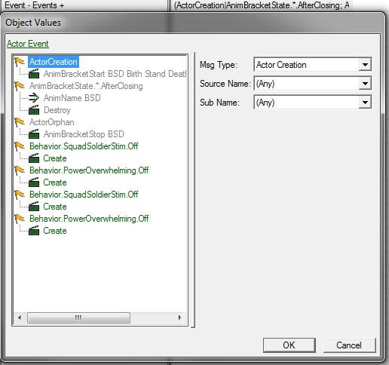Click the clapperboard icon under first SquadSoldierStim.Off

[34, 158]
